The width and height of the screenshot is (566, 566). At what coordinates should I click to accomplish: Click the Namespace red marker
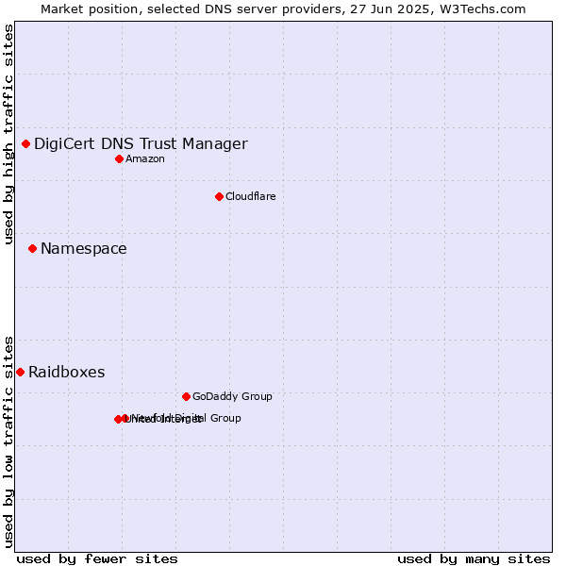(32, 249)
